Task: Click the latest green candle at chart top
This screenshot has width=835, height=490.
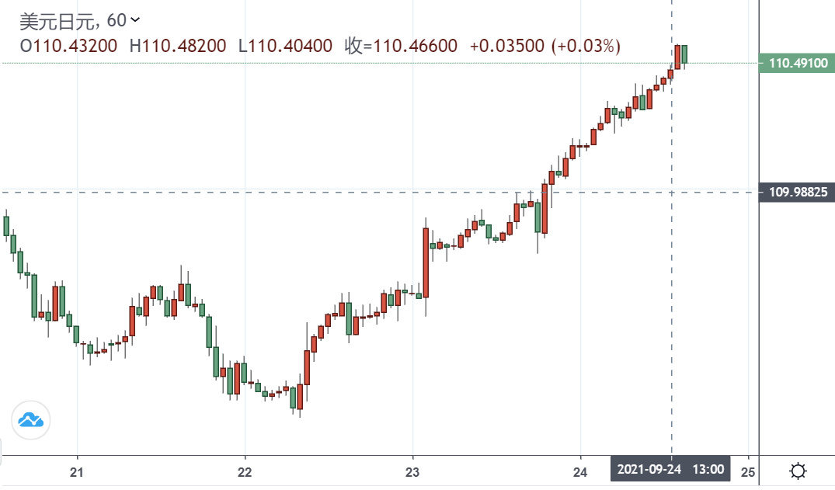Action: (684, 54)
